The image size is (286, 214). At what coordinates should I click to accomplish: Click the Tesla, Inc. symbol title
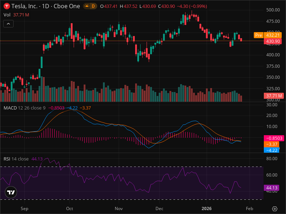(24, 6)
